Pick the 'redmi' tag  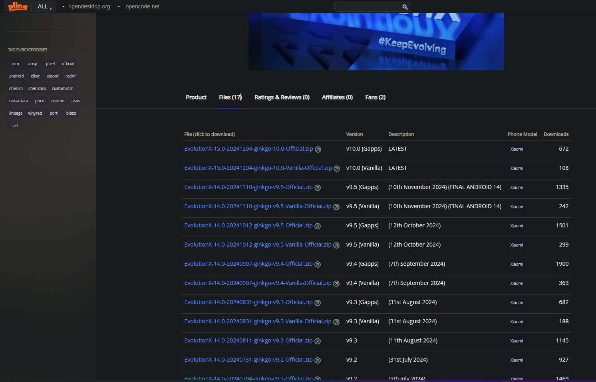(71, 76)
